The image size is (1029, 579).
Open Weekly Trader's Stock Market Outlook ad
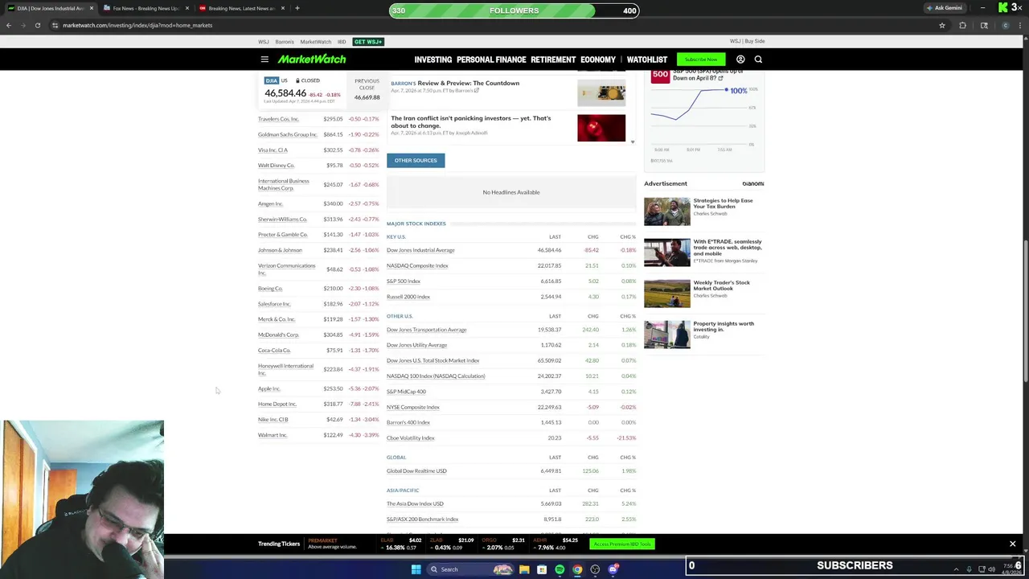(704, 294)
